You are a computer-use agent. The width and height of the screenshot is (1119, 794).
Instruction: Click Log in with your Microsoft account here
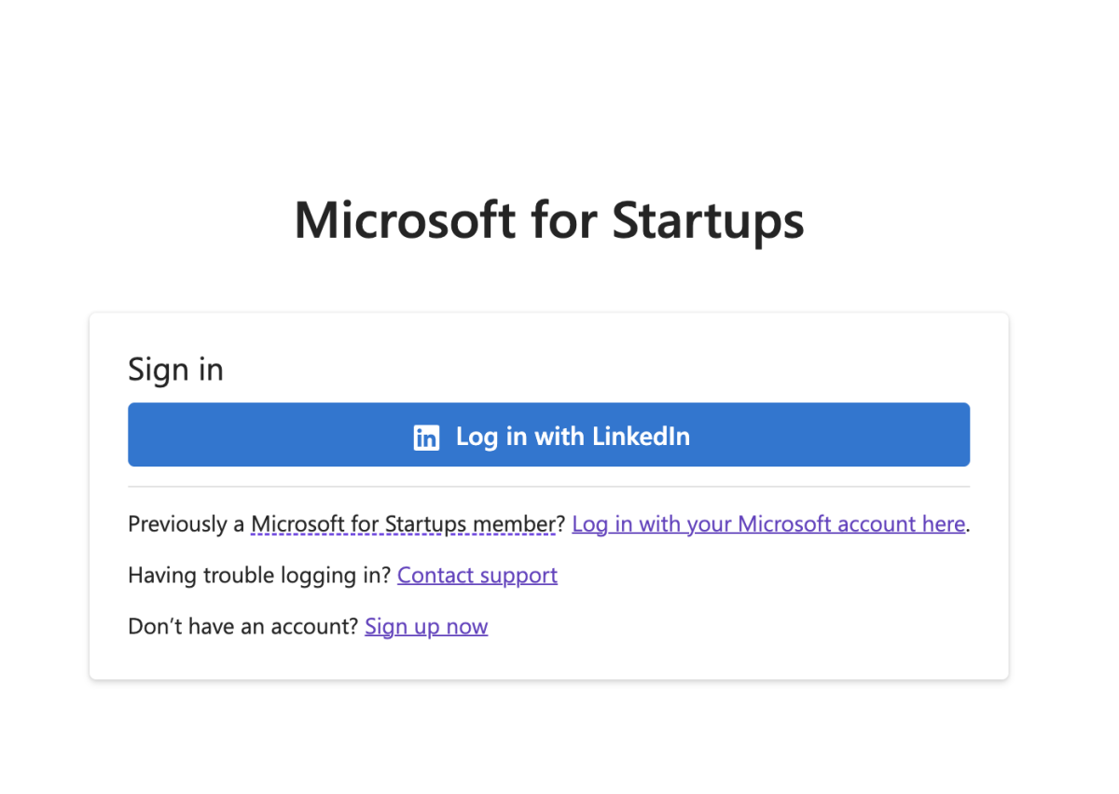(767, 523)
